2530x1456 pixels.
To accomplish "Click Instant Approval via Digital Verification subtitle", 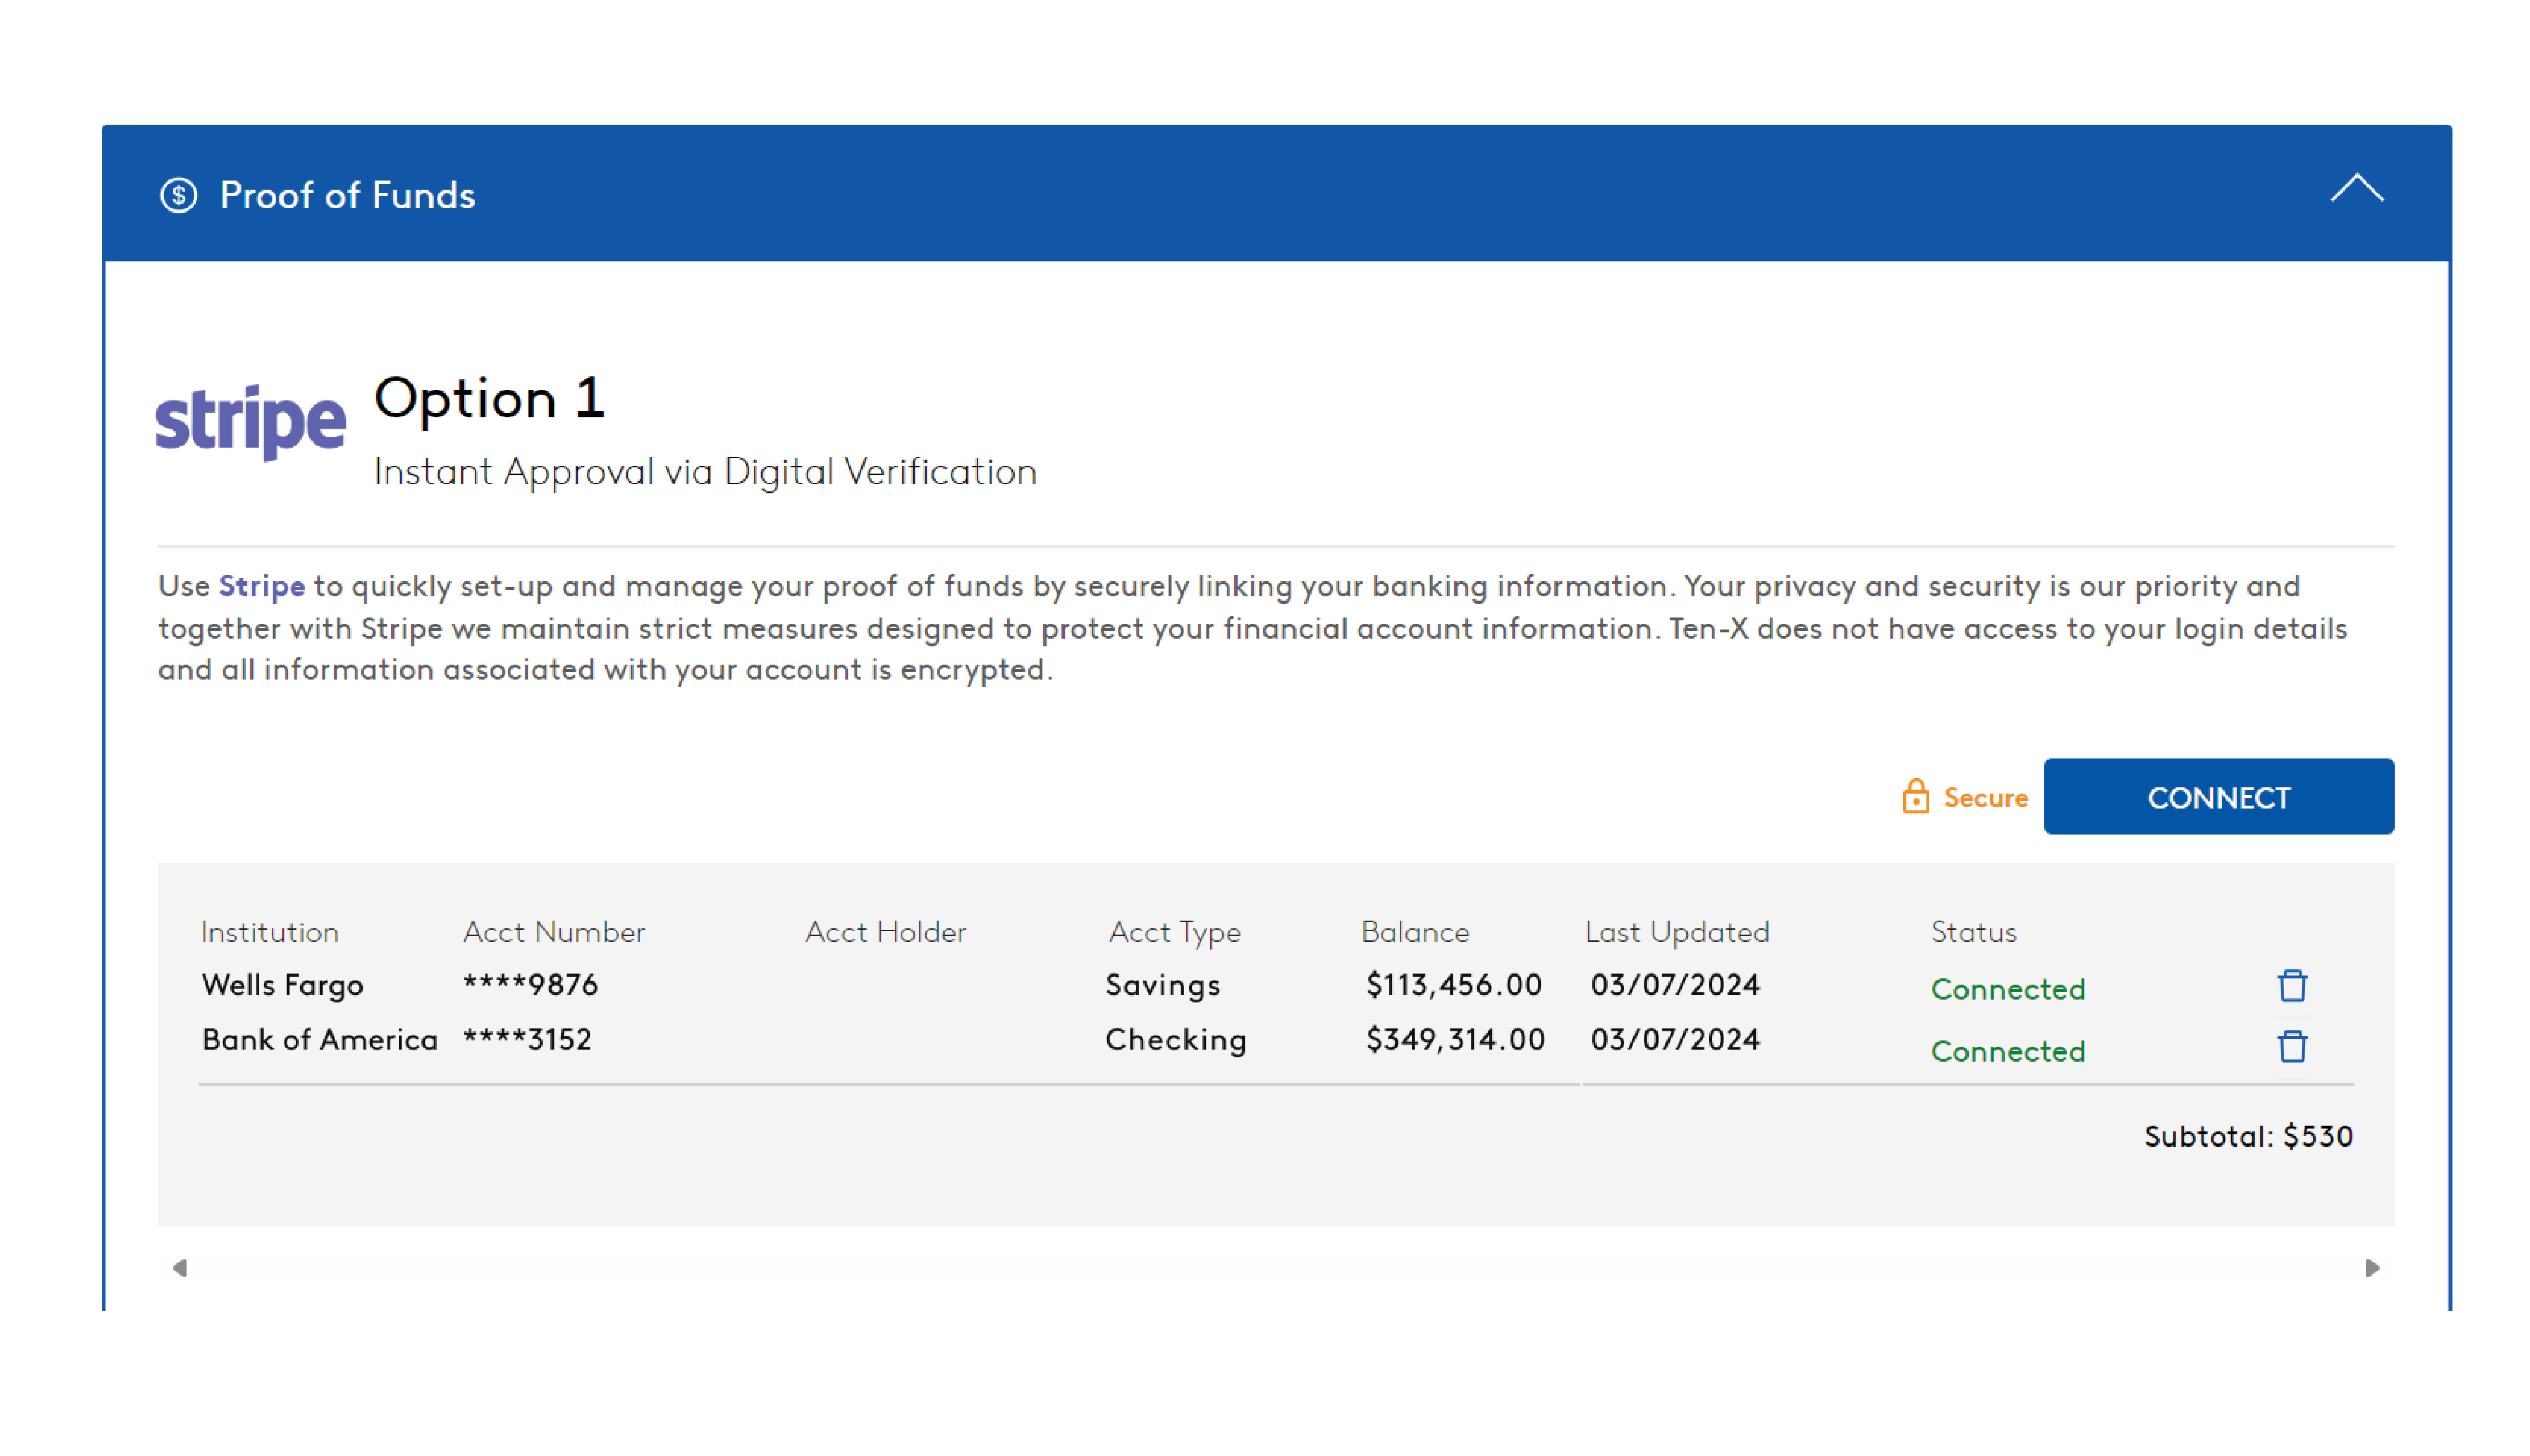I will tap(705, 472).
